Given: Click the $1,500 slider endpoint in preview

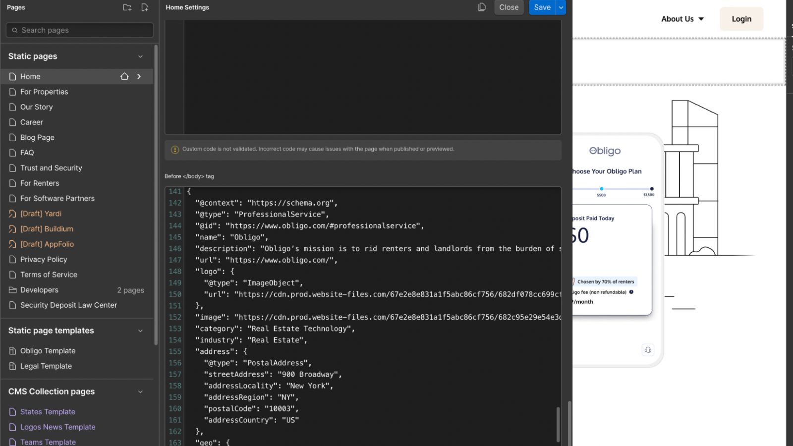Looking at the screenshot, I should (651, 189).
